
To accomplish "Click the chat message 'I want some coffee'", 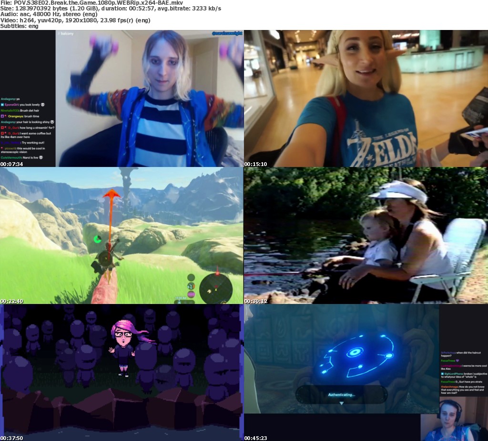I will pos(26,135).
